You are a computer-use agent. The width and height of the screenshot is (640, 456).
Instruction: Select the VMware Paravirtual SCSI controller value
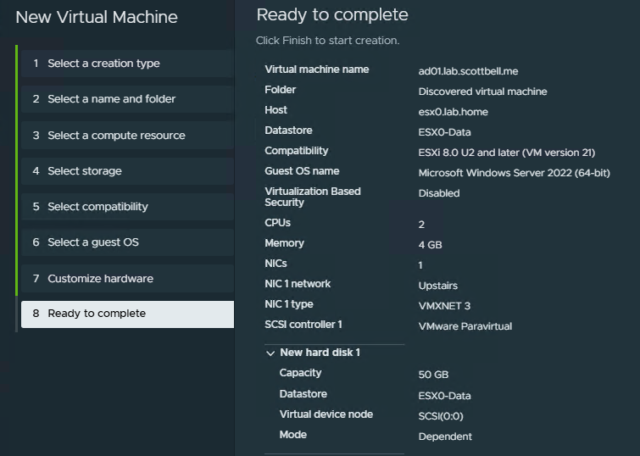465,326
